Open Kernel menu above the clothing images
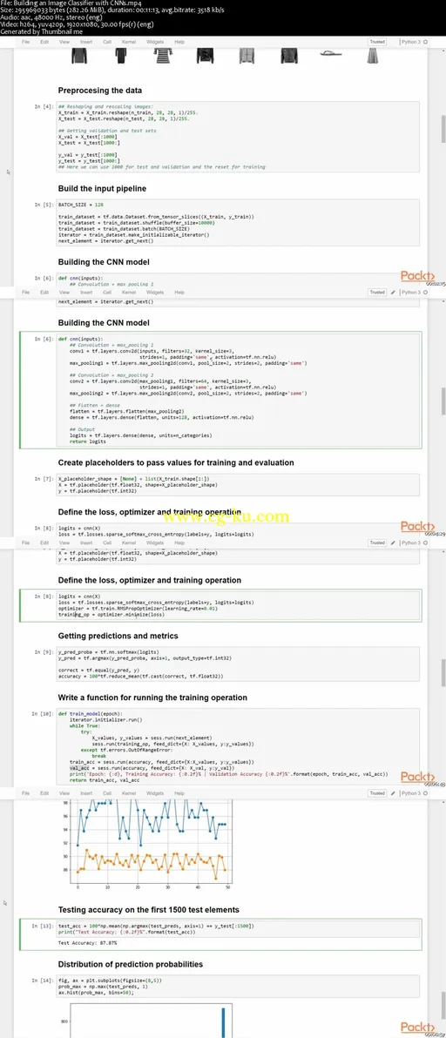446x1038 pixels. pos(129,42)
